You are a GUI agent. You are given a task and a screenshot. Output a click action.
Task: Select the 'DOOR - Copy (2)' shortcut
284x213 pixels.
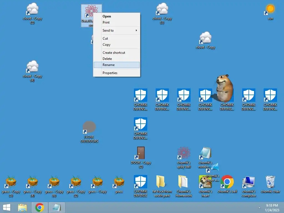click(x=141, y=158)
